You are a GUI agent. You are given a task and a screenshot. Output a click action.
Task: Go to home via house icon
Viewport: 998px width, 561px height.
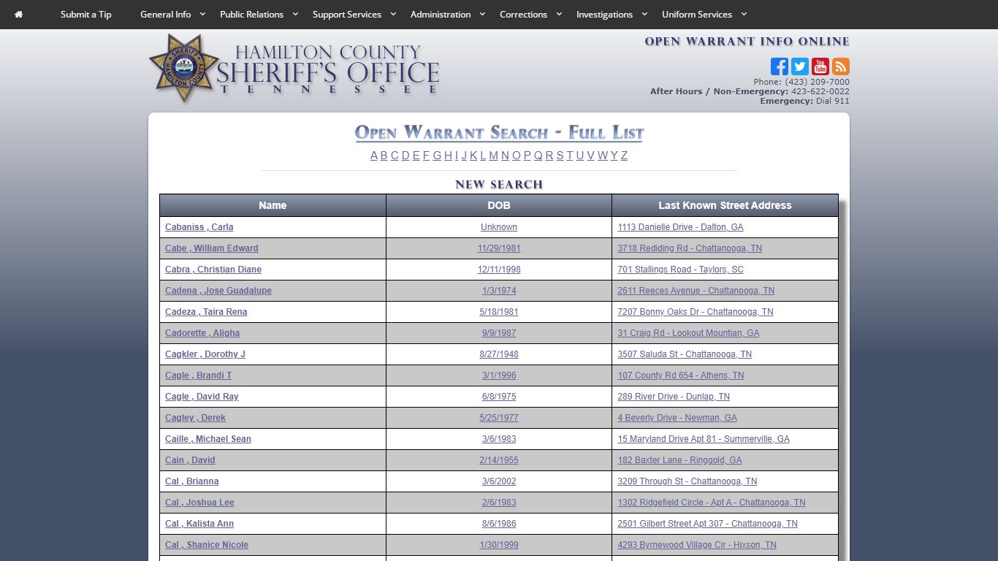click(18, 14)
